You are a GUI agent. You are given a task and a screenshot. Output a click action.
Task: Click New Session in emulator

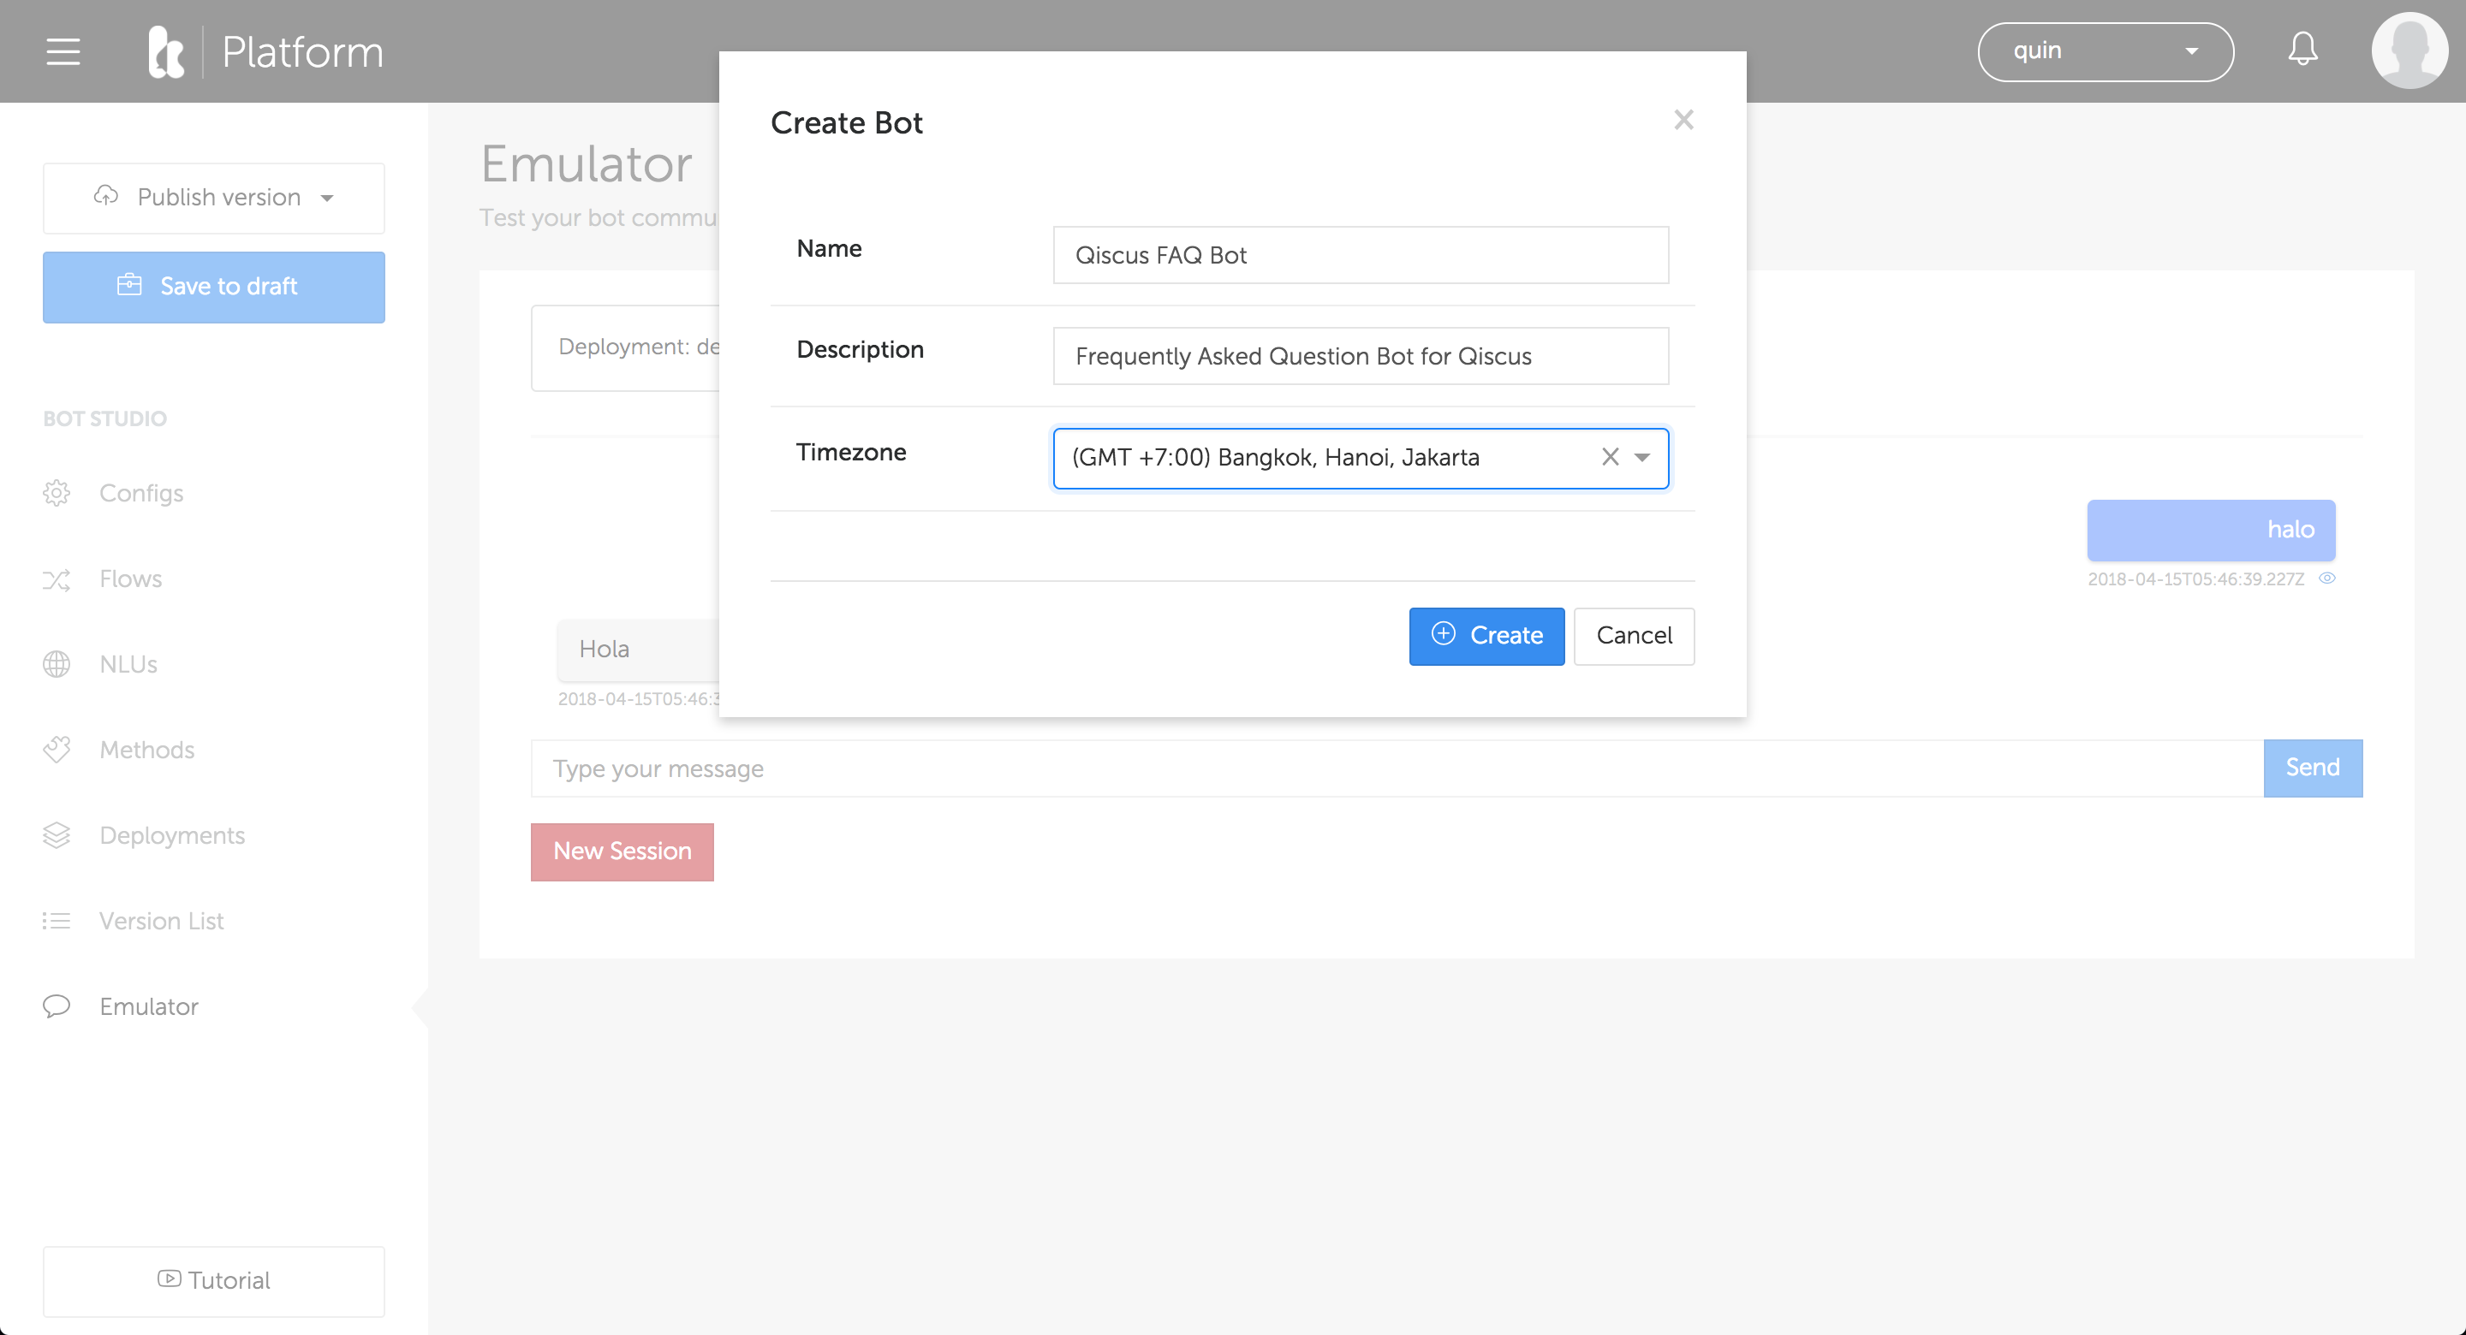(x=622, y=851)
